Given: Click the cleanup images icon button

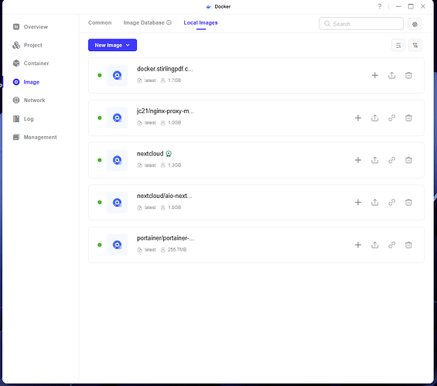Looking at the screenshot, I should pyautogui.click(x=415, y=45).
